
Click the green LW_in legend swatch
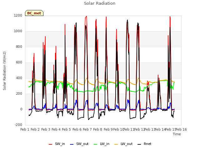pyautogui.click(x=96, y=144)
